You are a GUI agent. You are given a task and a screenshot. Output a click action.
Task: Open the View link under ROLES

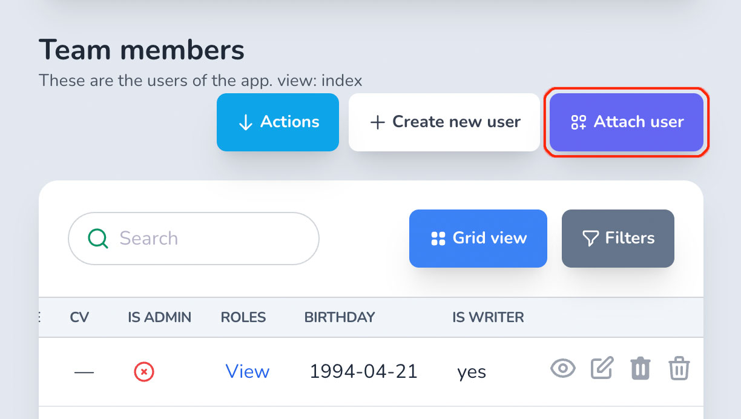pyautogui.click(x=248, y=371)
